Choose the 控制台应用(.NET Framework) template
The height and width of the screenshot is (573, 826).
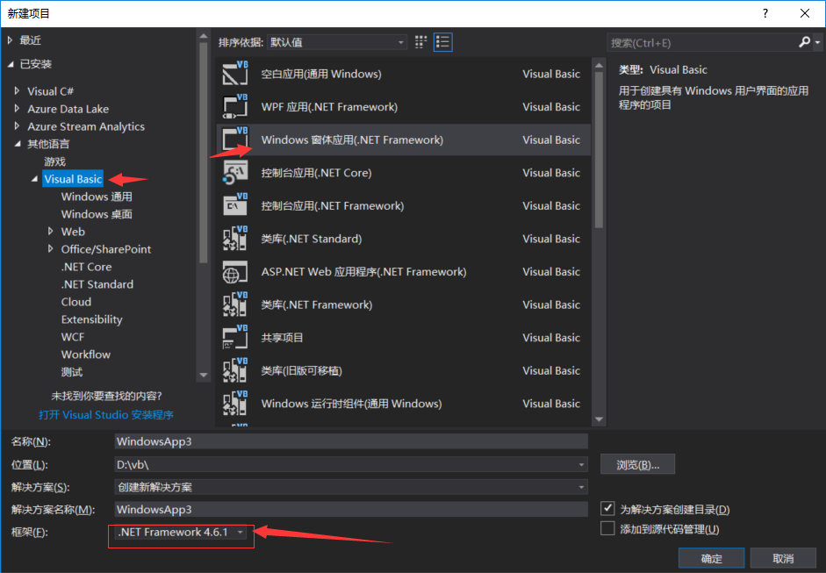[351, 205]
